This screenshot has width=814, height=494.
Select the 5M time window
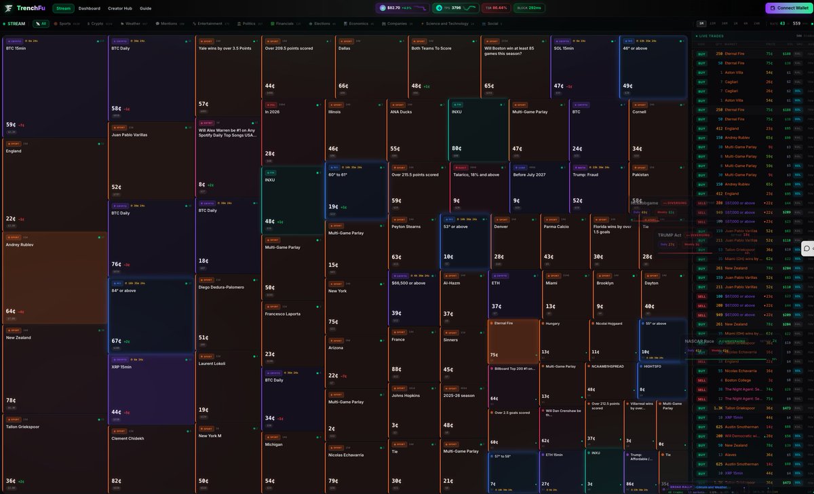(702, 24)
